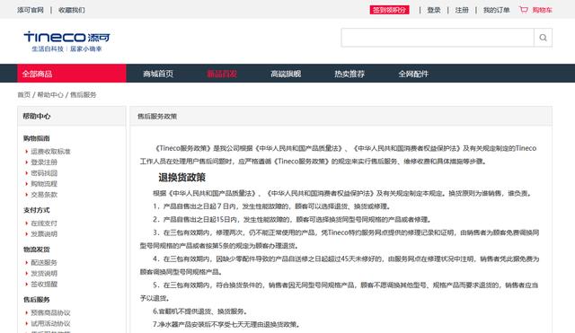Open 运费收取标准 in help sidebar
Screen dimensions: 575x333
coord(50,152)
